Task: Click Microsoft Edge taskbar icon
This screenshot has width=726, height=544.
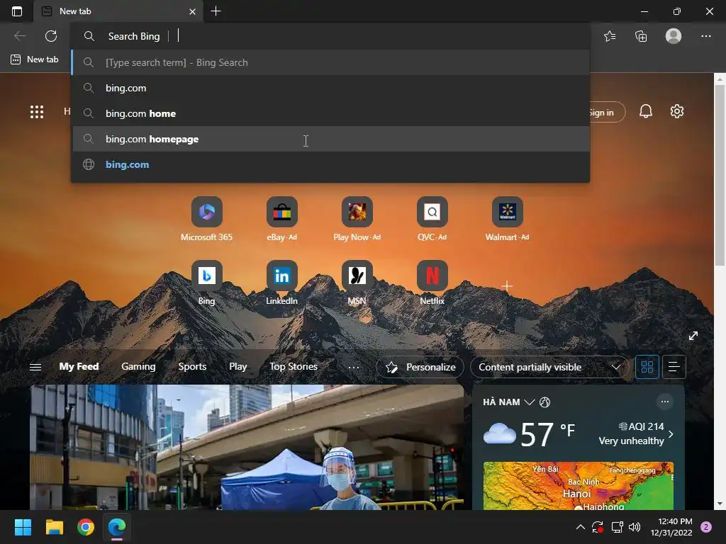Action: [117, 527]
